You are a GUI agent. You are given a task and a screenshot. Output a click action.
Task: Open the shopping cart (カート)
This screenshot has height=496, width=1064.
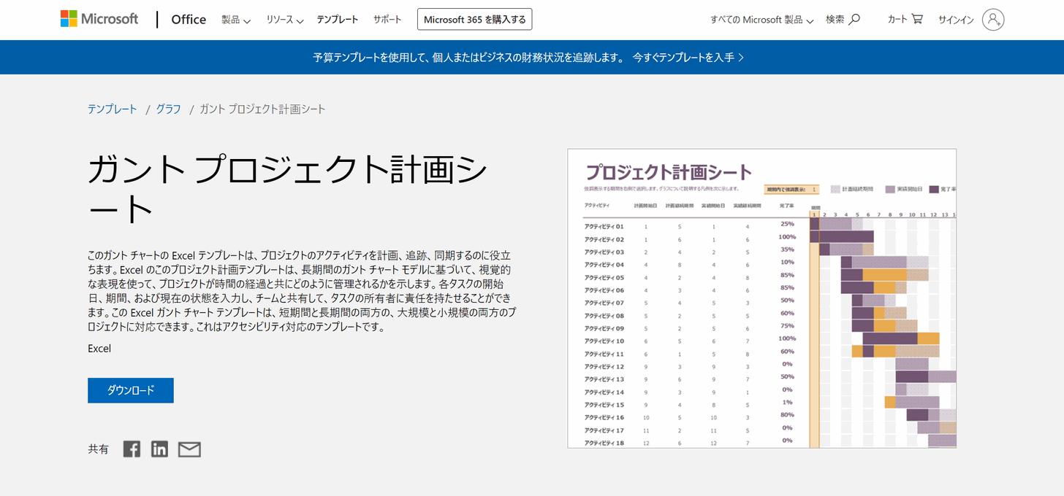pyautogui.click(x=905, y=20)
